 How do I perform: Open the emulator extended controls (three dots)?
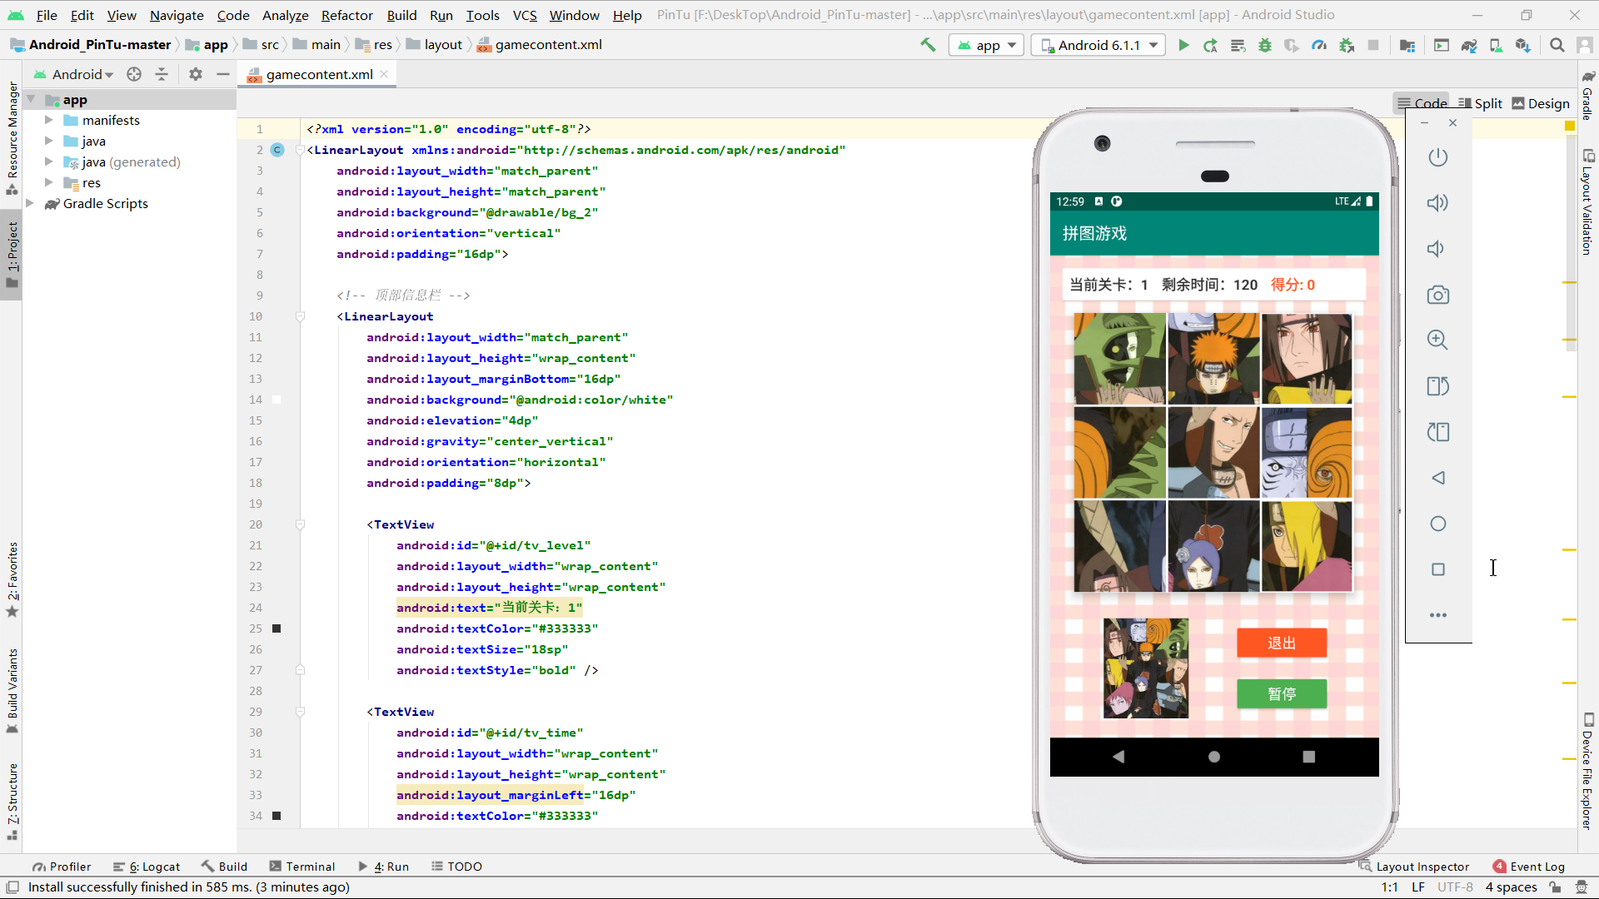point(1438,615)
